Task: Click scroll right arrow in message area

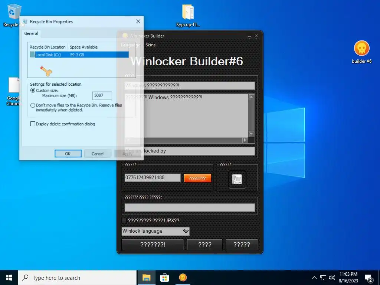Action: point(245,140)
